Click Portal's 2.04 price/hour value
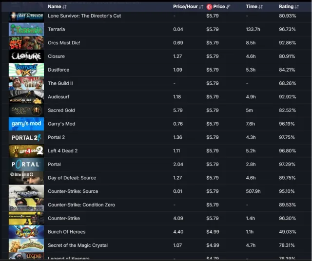 pyautogui.click(x=178, y=165)
